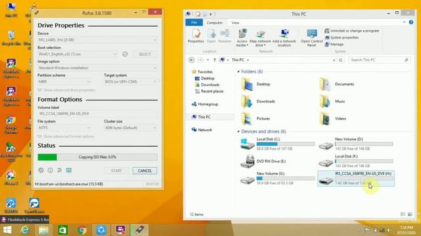This screenshot has height=236, width=421.
Task: Open Rufus language globe icon
Action: pyautogui.click(x=41, y=170)
